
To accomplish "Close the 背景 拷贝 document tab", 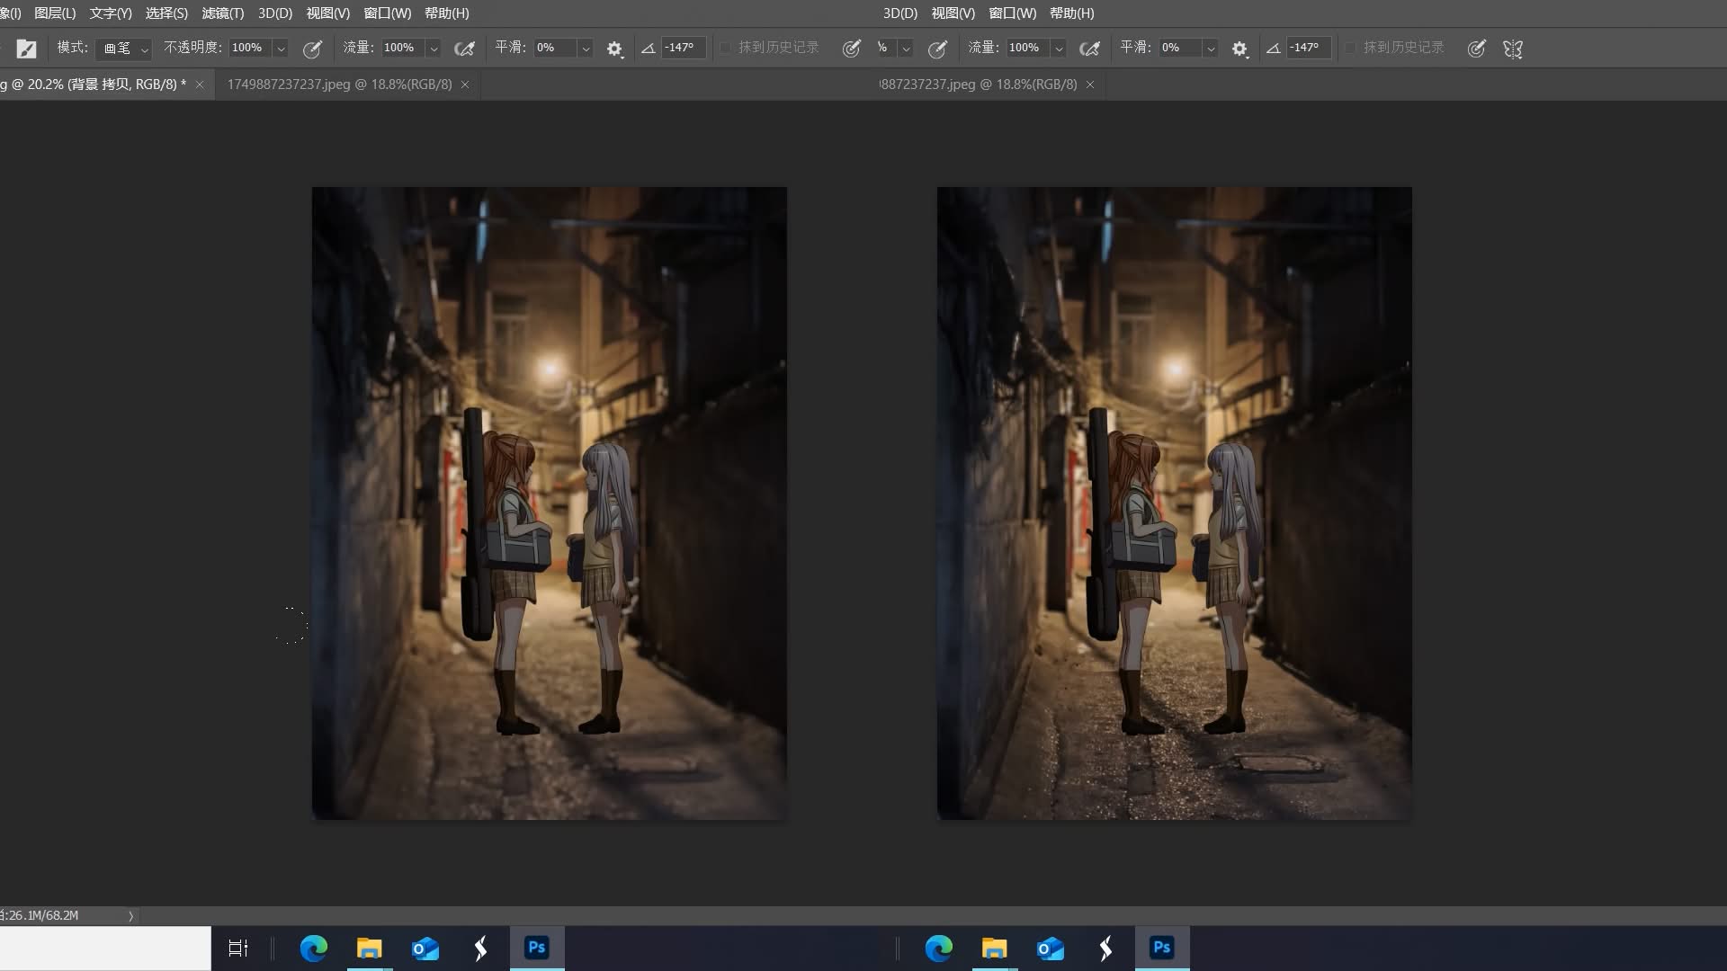I will pos(200,85).
